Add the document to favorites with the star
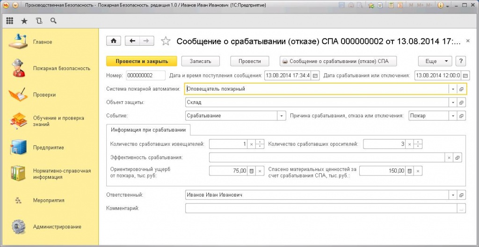Screen dimensions: 479x247 point(166,42)
